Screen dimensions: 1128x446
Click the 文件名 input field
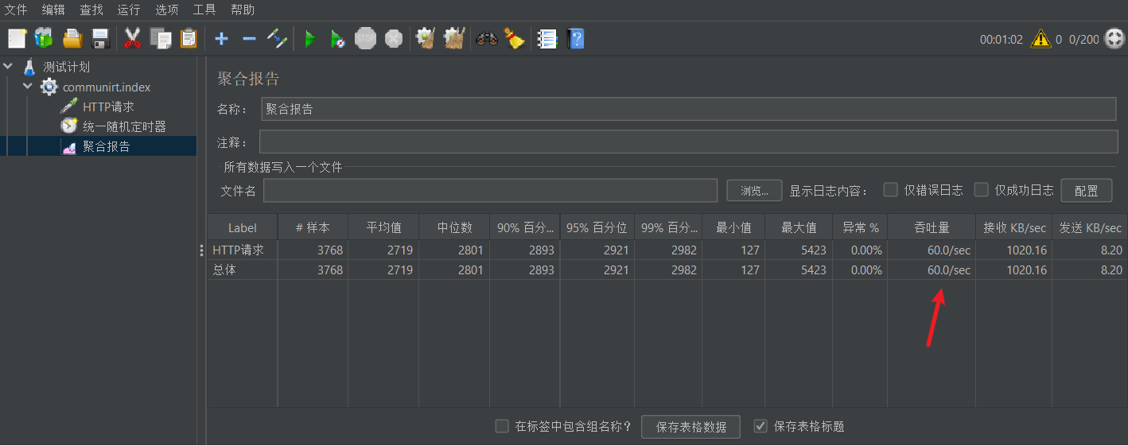click(x=491, y=190)
